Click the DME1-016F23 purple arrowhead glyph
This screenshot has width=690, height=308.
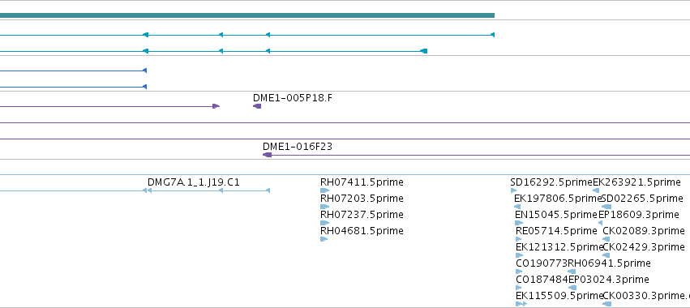pyautogui.click(x=267, y=155)
